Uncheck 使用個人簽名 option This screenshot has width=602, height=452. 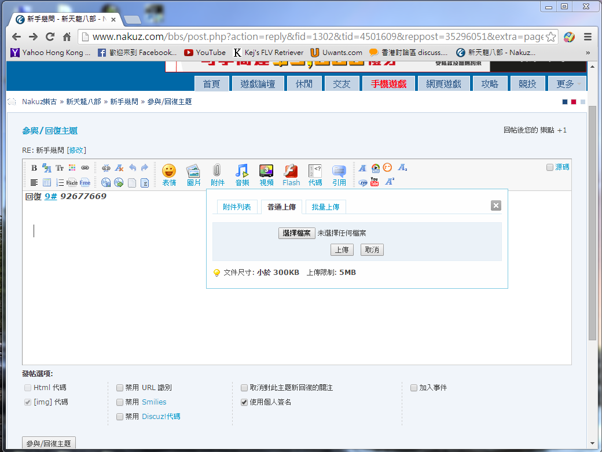(x=244, y=402)
